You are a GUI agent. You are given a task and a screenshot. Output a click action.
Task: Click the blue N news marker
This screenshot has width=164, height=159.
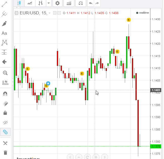point(48,83)
